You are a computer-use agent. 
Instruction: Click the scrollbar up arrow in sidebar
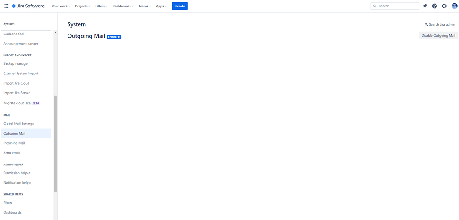pyautogui.click(x=56, y=33)
